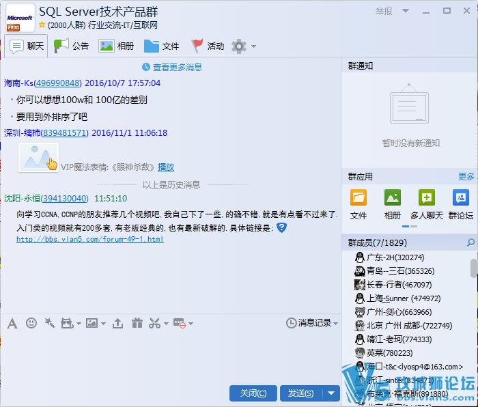Click the member list scrollbar thumb
This screenshot has width=478, height=407.
pos(474,268)
